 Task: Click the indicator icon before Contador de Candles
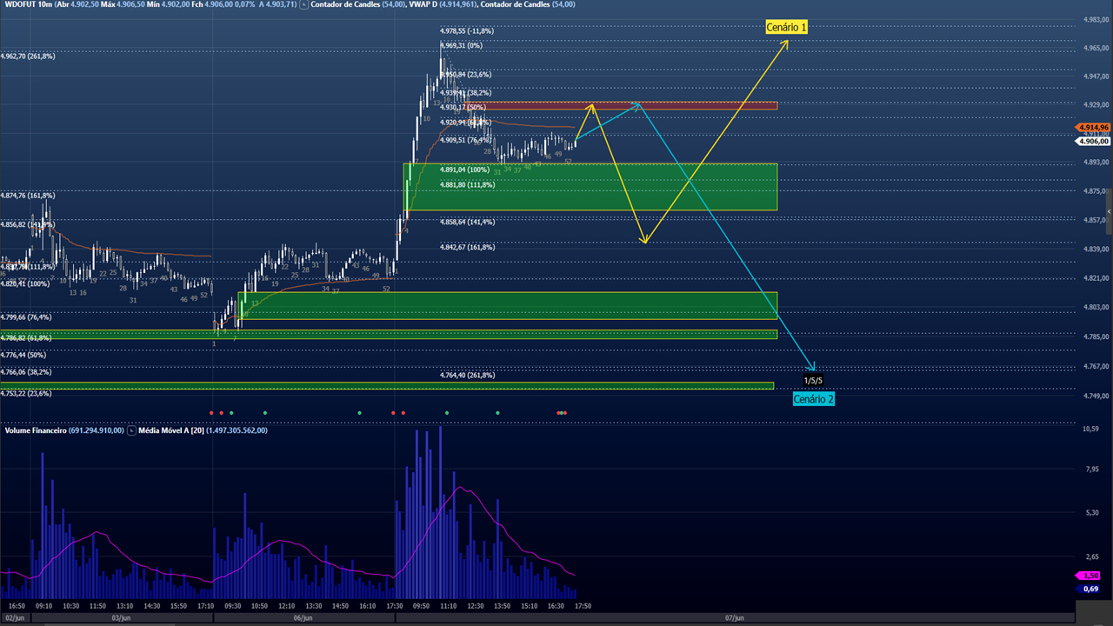pyautogui.click(x=303, y=5)
